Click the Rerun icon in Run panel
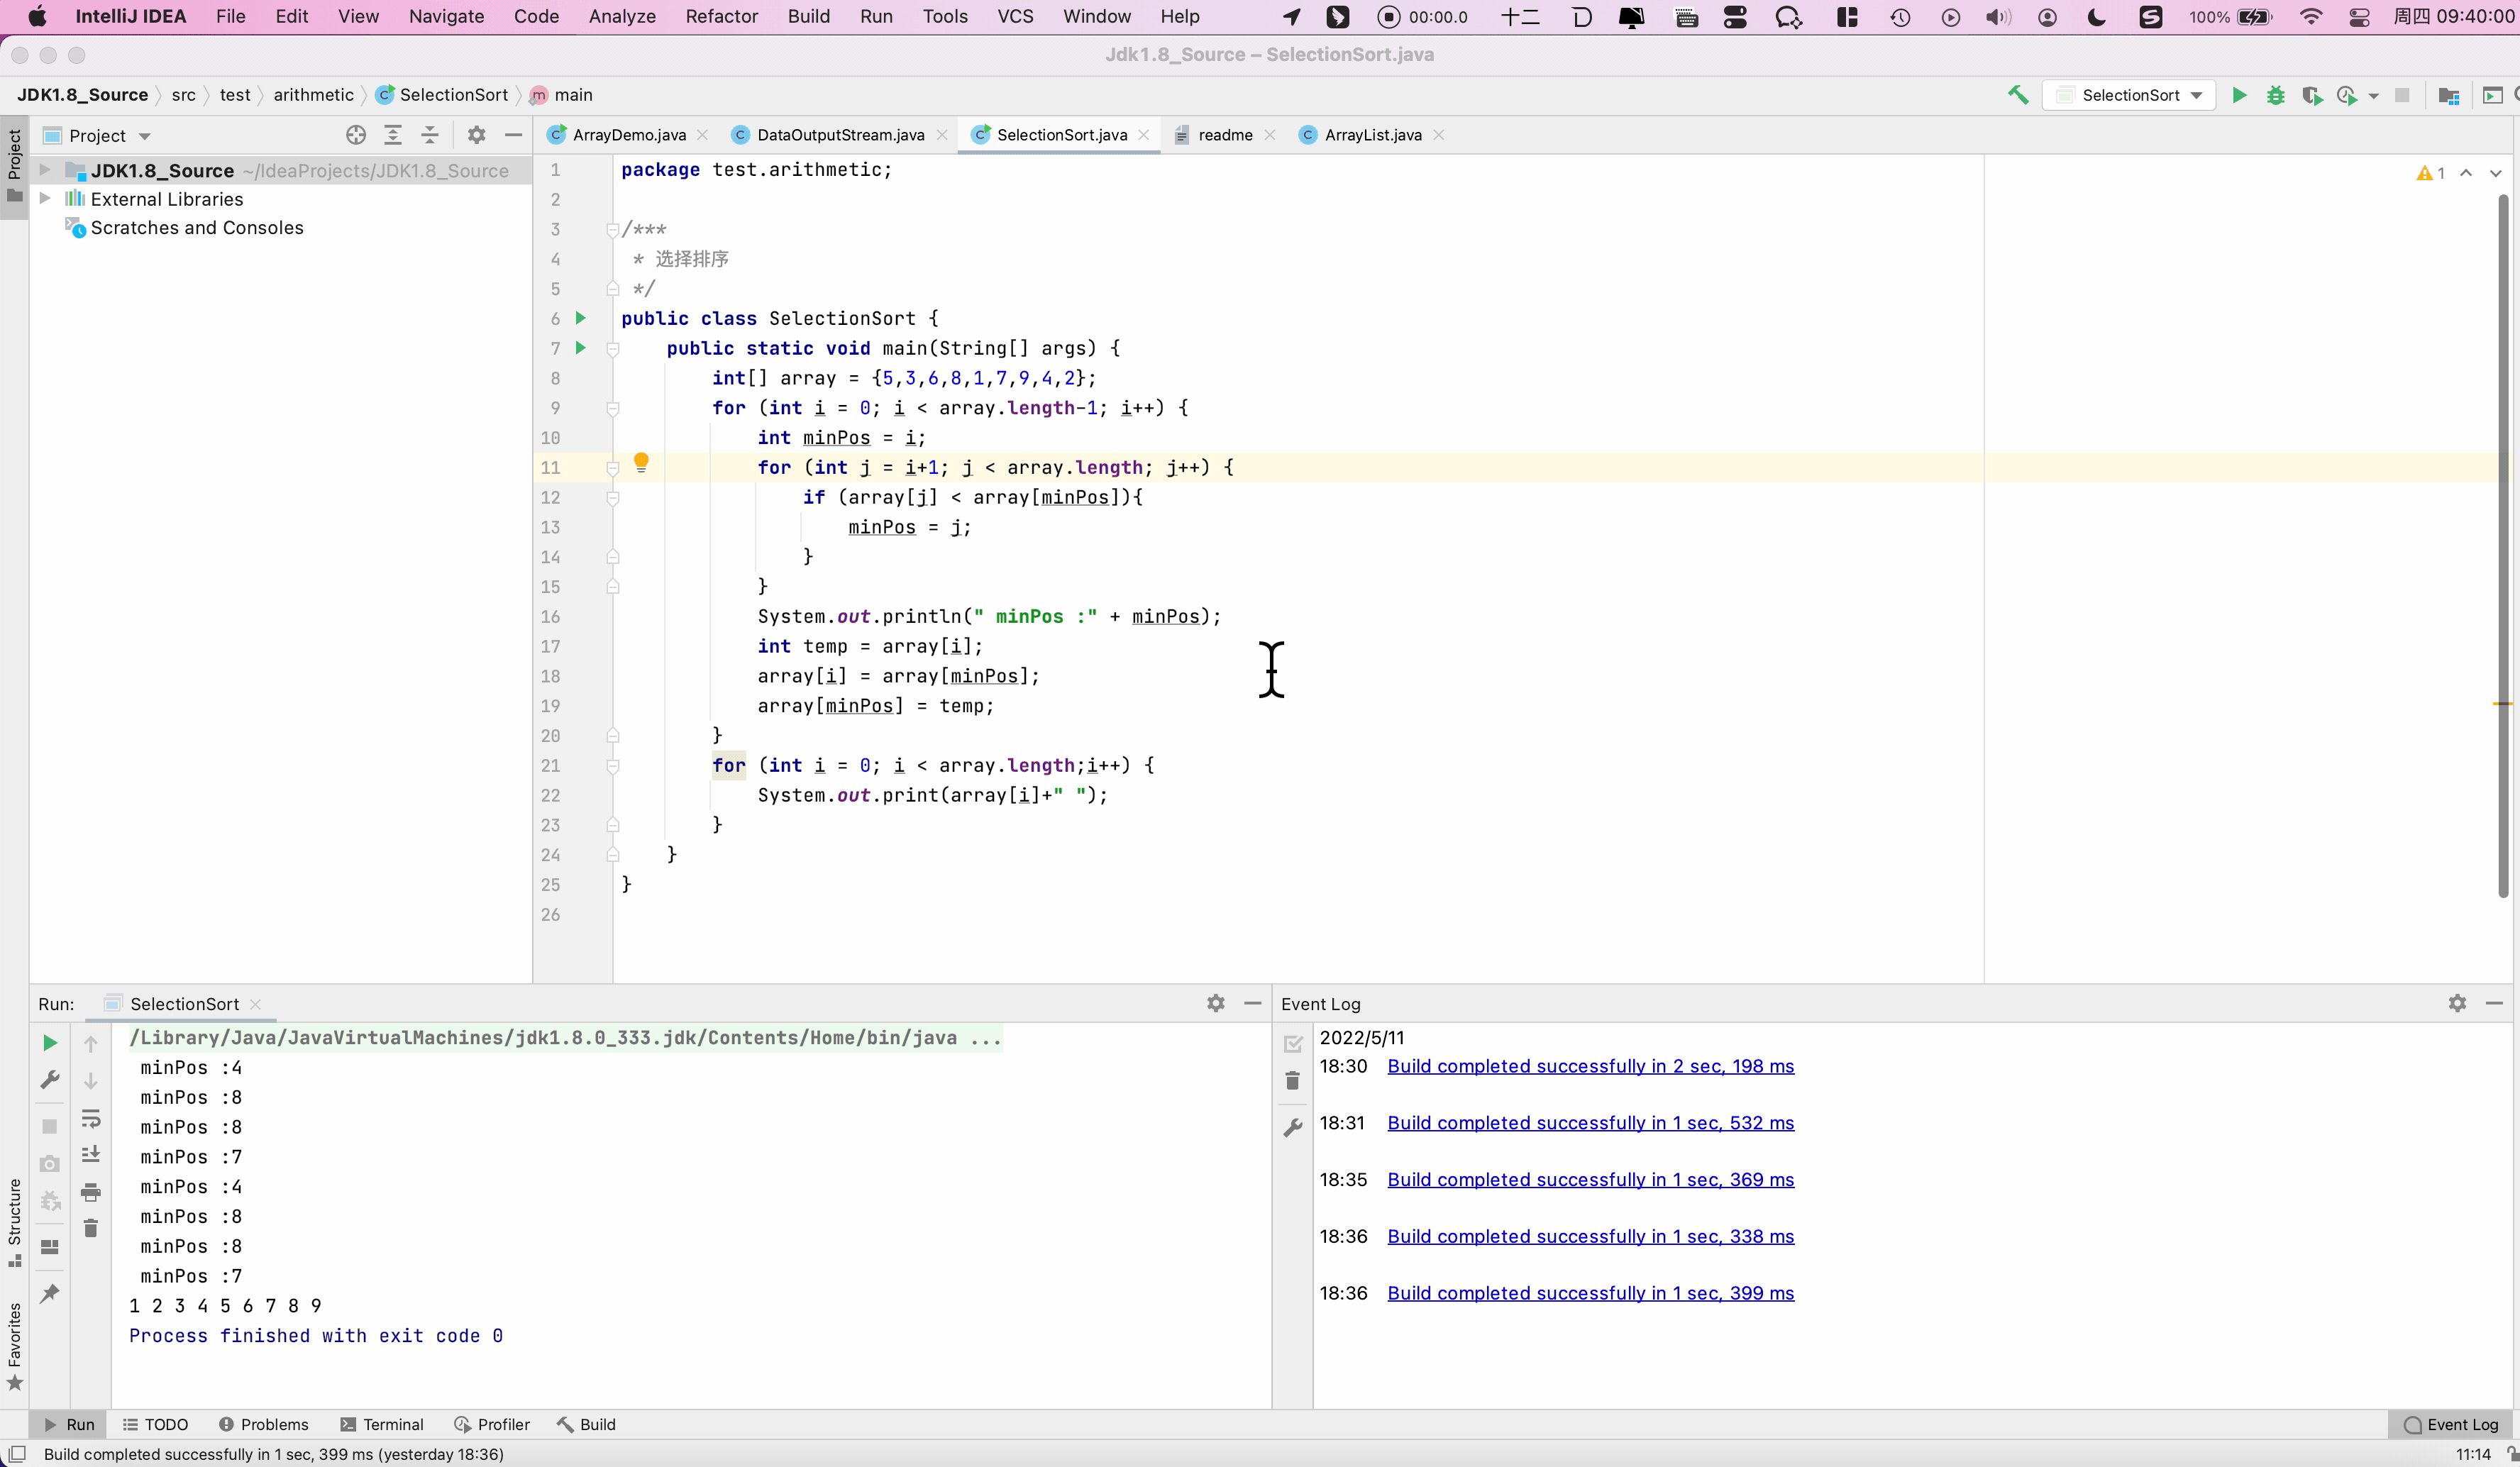Image resolution: width=2520 pixels, height=1467 pixels. point(49,1043)
